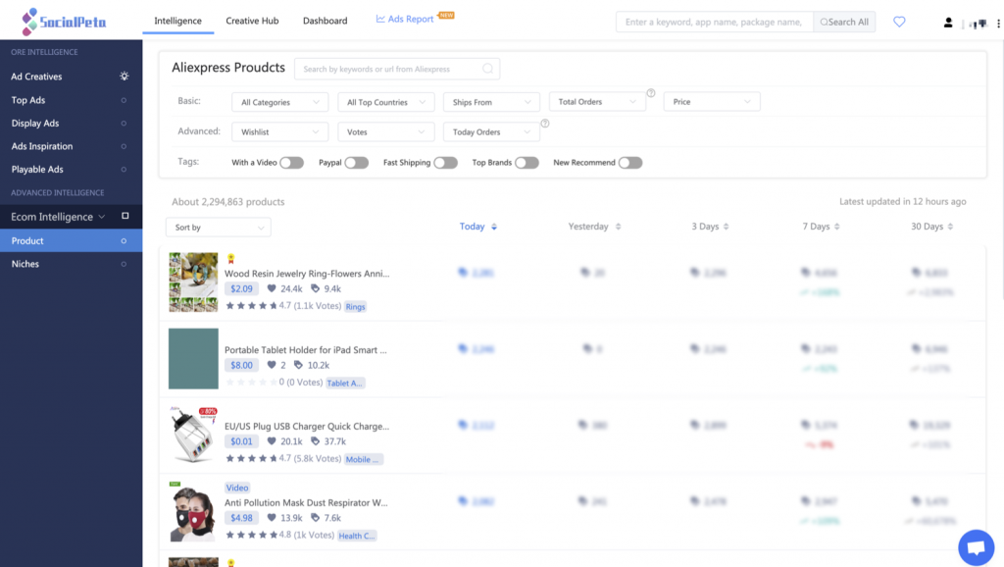The width and height of the screenshot is (1004, 567).
Task: Click the $2.09 price badge
Action: [241, 288]
